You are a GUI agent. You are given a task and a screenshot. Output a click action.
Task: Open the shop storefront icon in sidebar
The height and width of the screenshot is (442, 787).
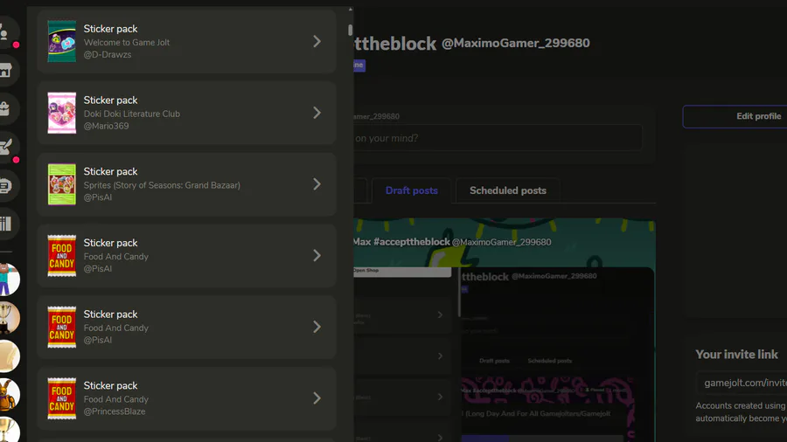click(6, 71)
